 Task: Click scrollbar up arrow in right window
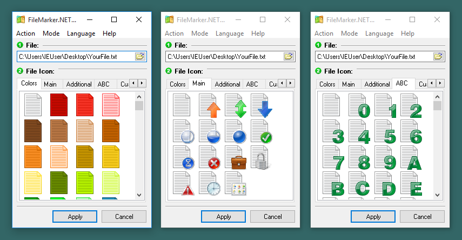coord(438,97)
